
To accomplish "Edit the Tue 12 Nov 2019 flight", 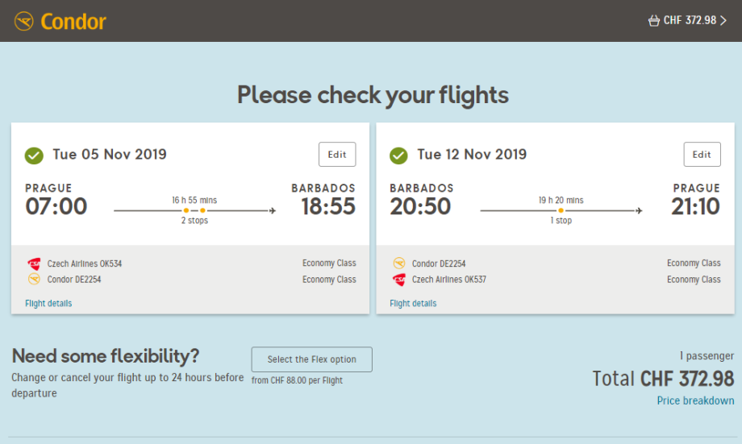I will [x=702, y=155].
